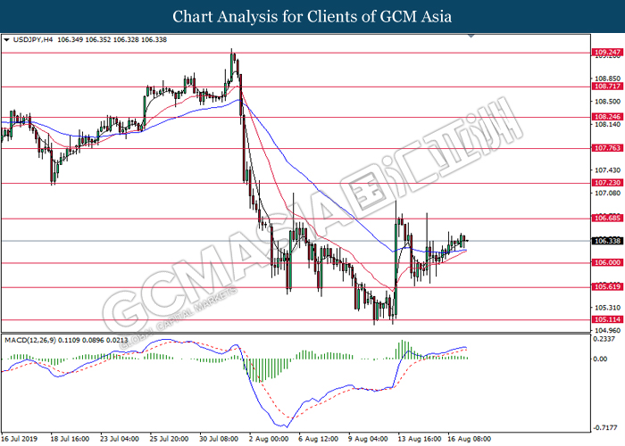Image resolution: width=625 pixels, height=446 pixels.
Task: Click the chart shift triangle marker at top
Action: tap(471, 37)
